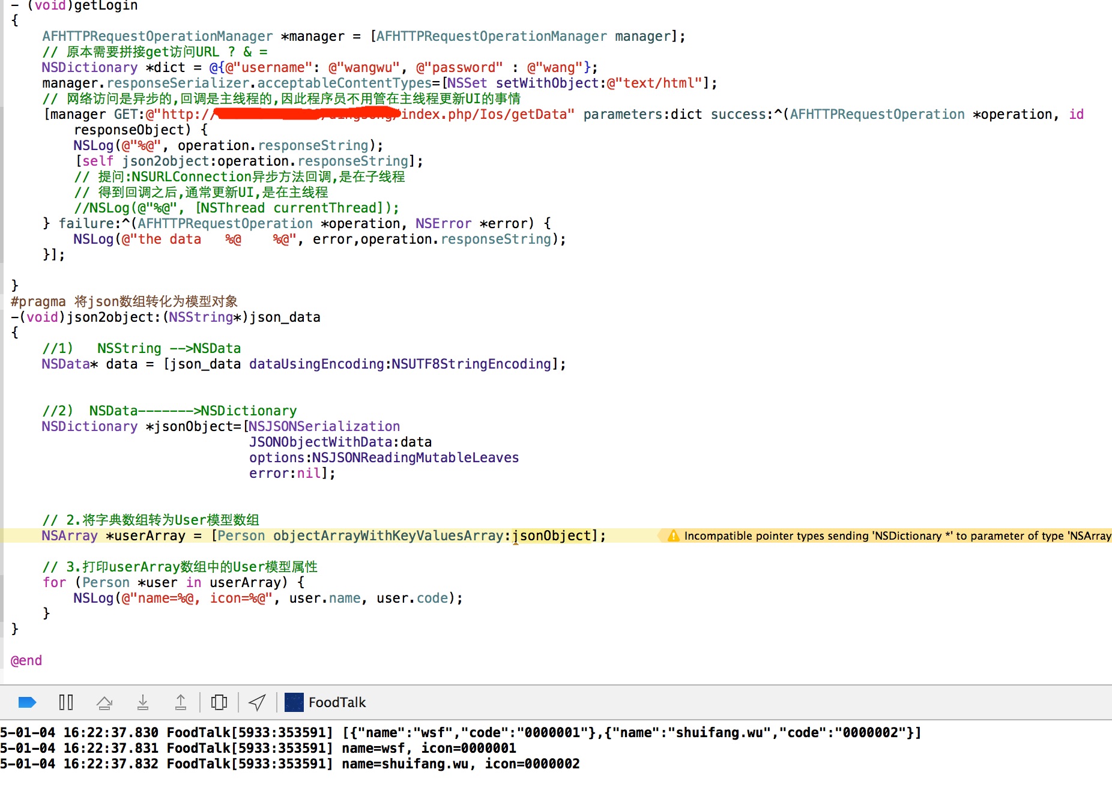The image size is (1112, 808).
Task: Click for (Person *user in userArray) line
Action: (x=174, y=582)
